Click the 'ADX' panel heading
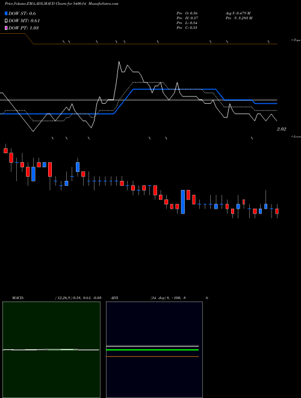Screen dimensions: 301x398 114,298
